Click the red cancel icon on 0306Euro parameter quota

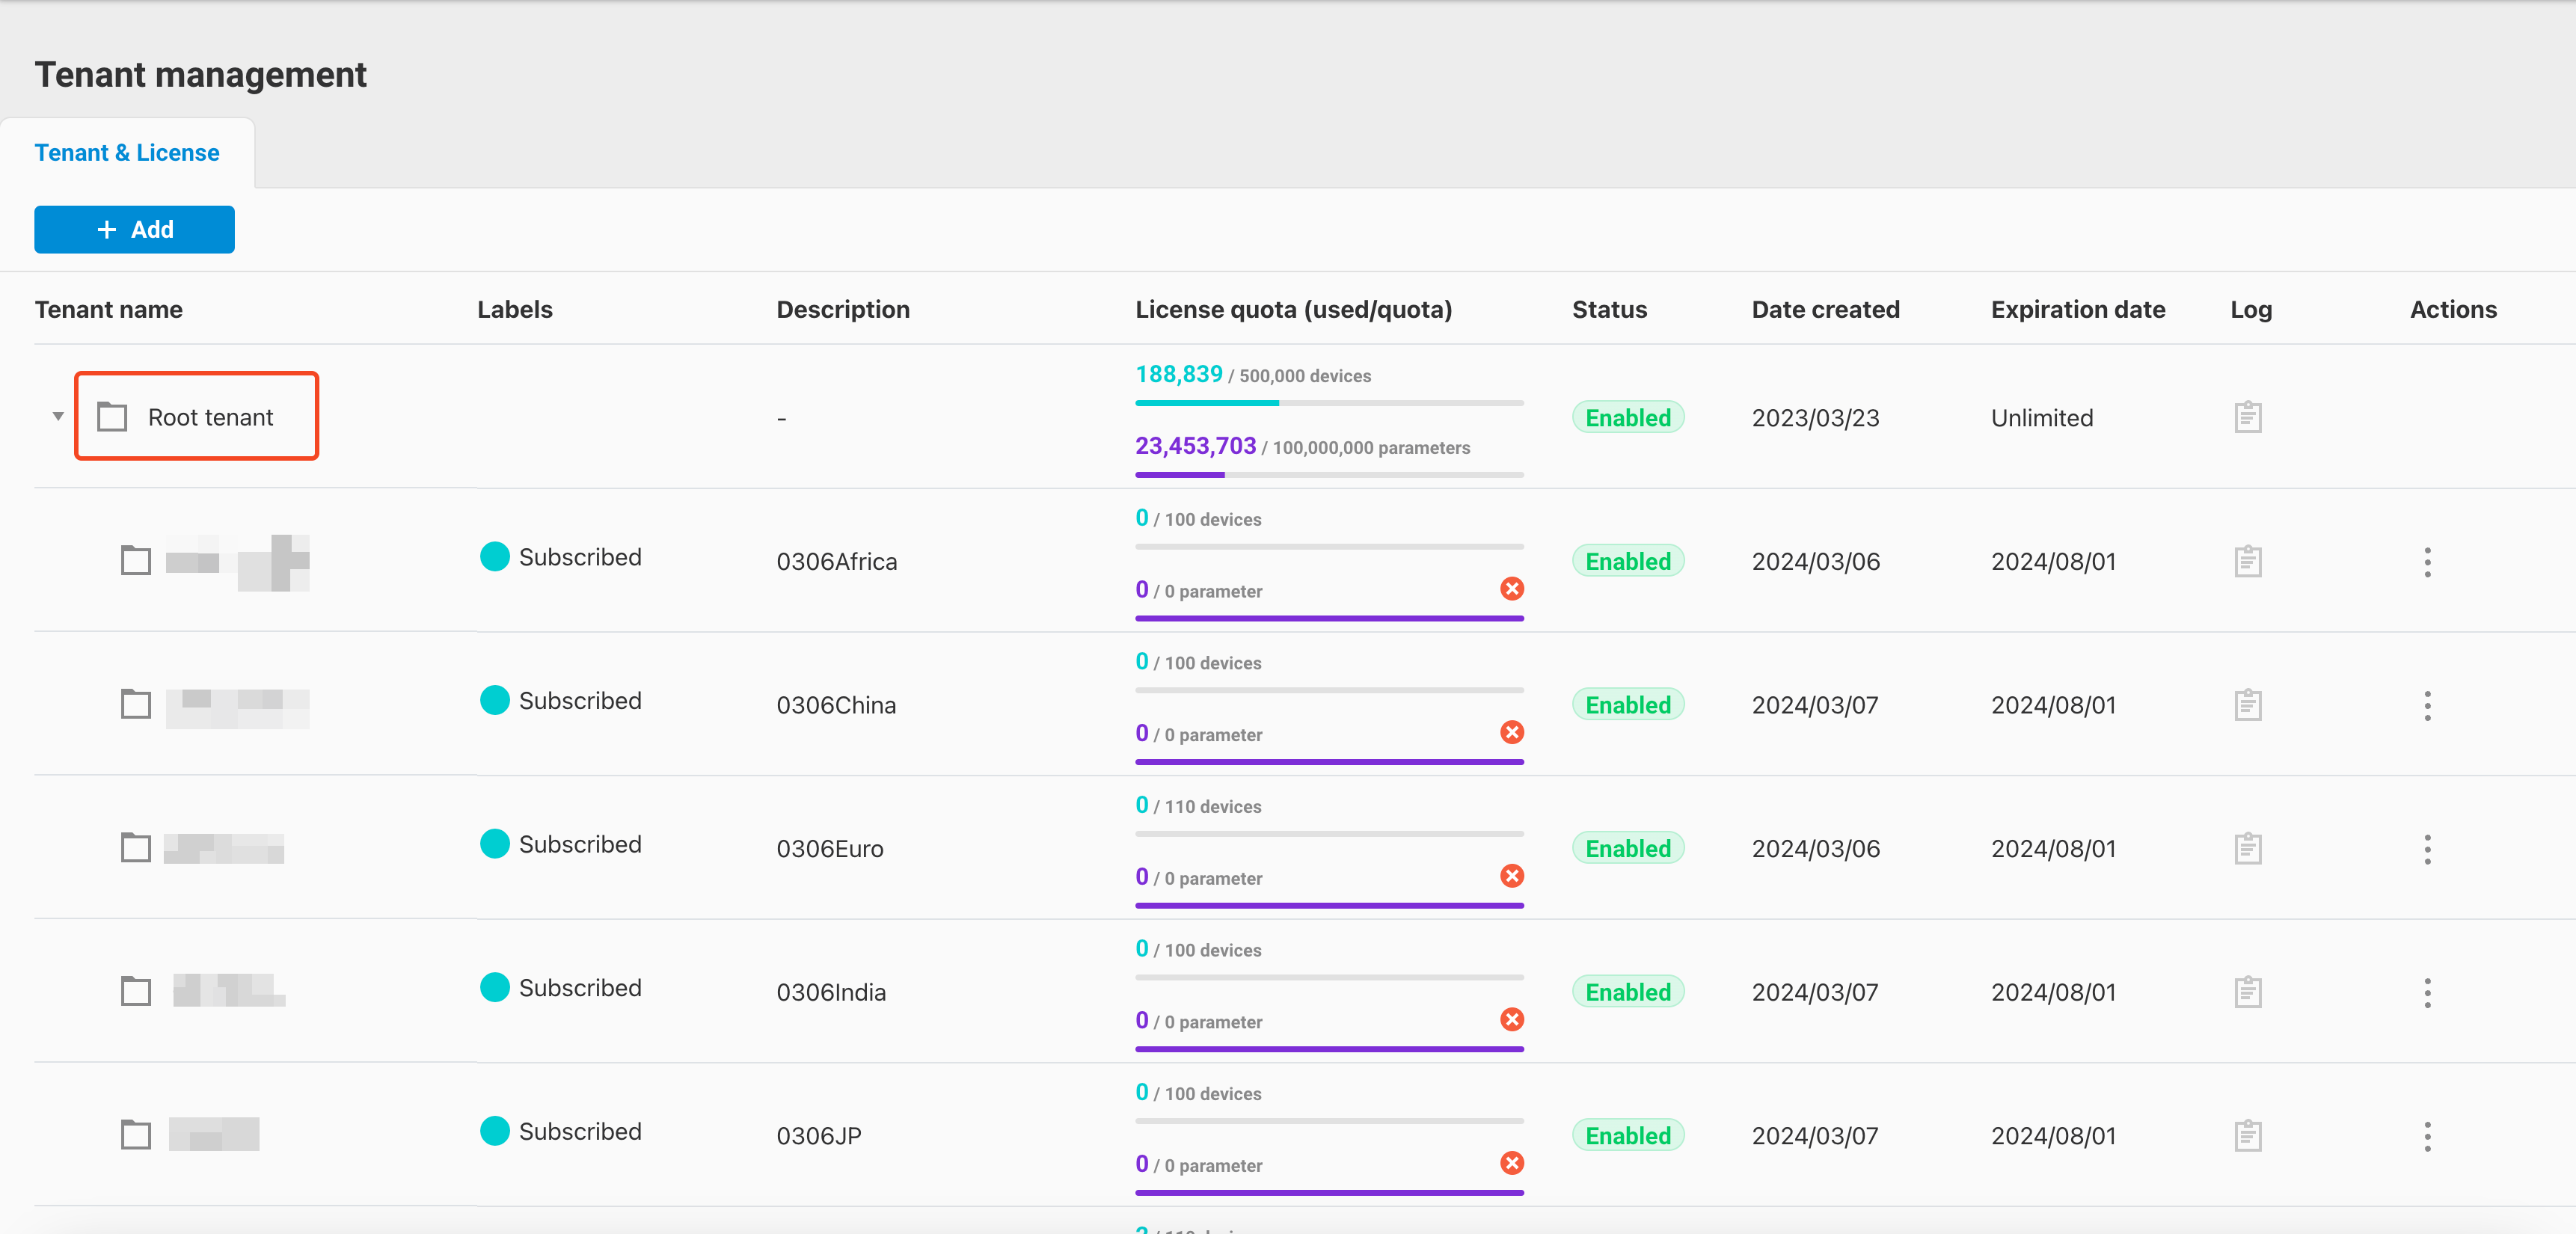(x=1512, y=877)
